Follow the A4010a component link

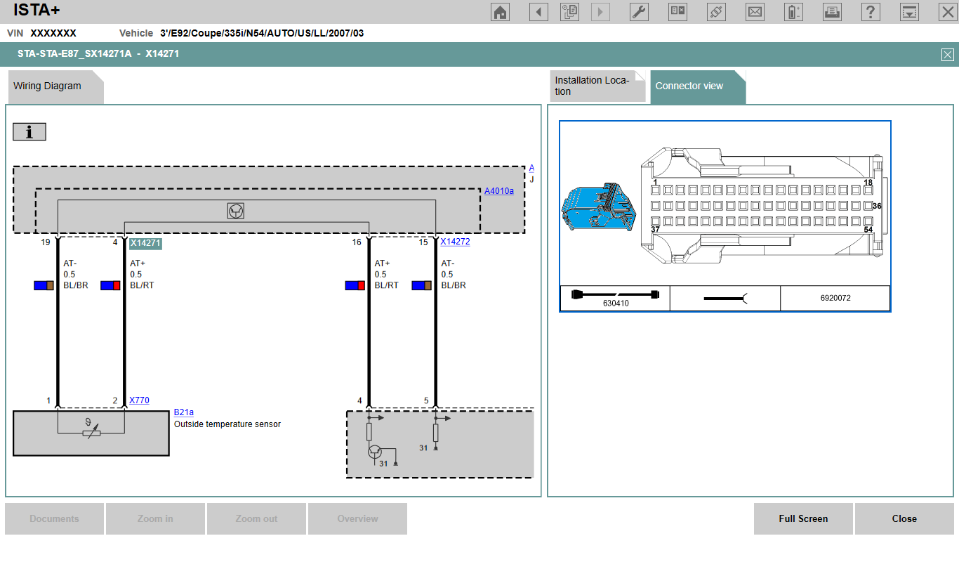(498, 191)
